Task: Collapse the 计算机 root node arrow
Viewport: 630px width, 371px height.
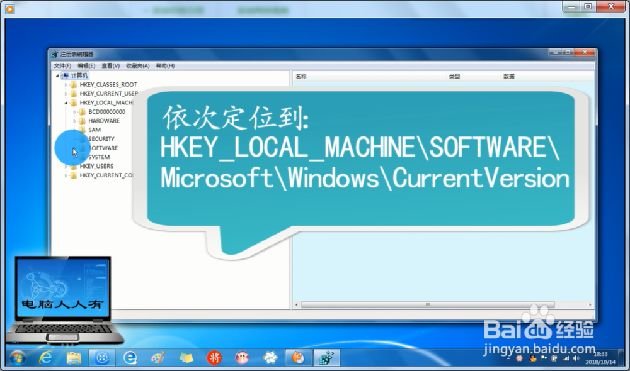Action: [57, 75]
